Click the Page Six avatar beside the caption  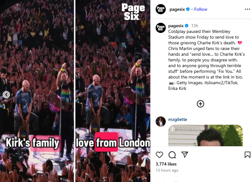161,28
